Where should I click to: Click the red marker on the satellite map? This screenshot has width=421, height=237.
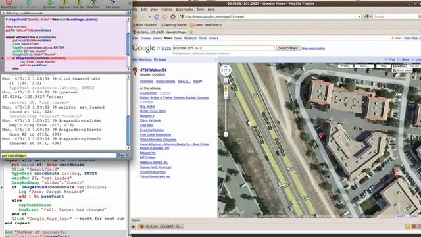click(x=321, y=135)
